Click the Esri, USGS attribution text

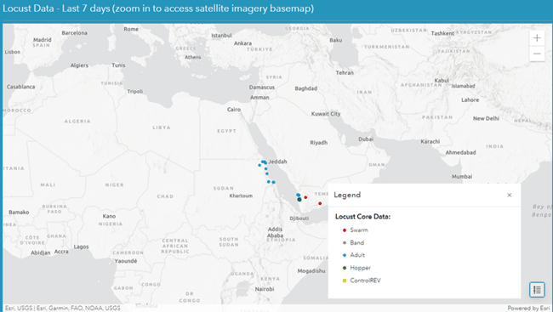pos(19,308)
